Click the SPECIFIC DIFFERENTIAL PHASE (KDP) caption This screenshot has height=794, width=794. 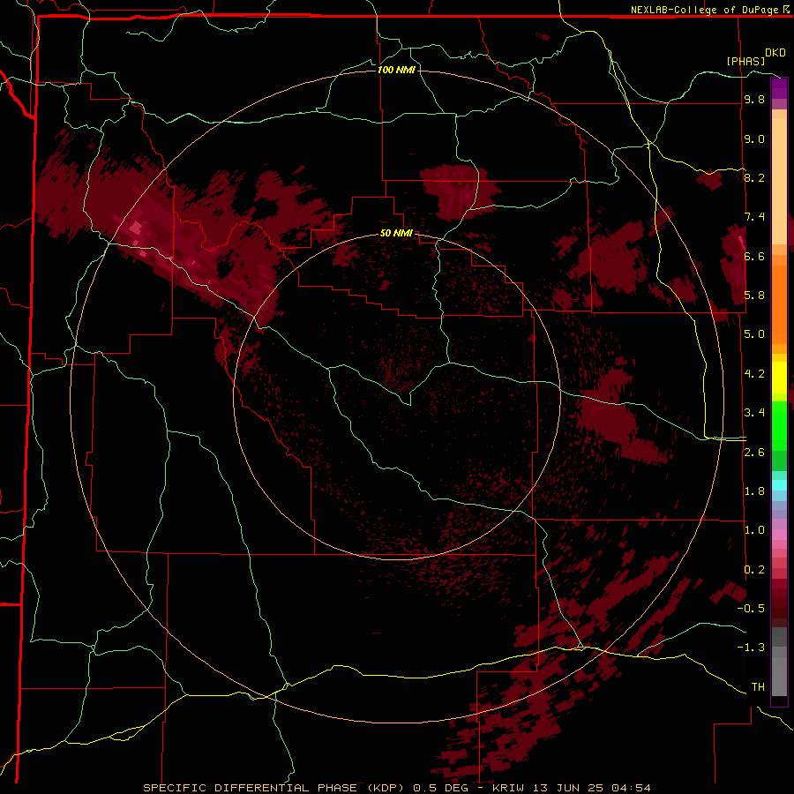pos(275,788)
